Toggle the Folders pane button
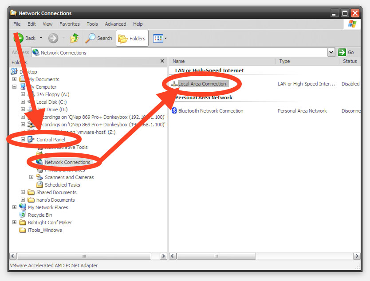Screen dimensions: 370x281 132,39
